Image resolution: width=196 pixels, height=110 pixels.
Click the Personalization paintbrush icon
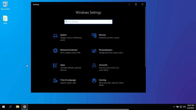(x=94, y=51)
